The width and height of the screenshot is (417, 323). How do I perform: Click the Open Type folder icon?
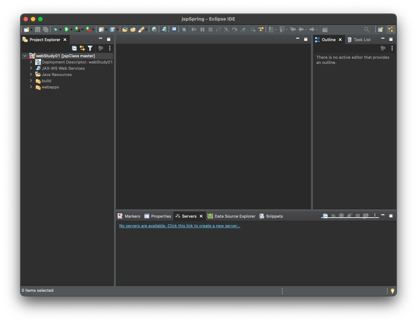coord(125,29)
